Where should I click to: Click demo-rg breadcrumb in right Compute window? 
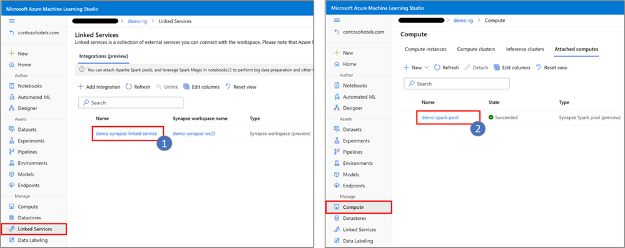coord(463,20)
